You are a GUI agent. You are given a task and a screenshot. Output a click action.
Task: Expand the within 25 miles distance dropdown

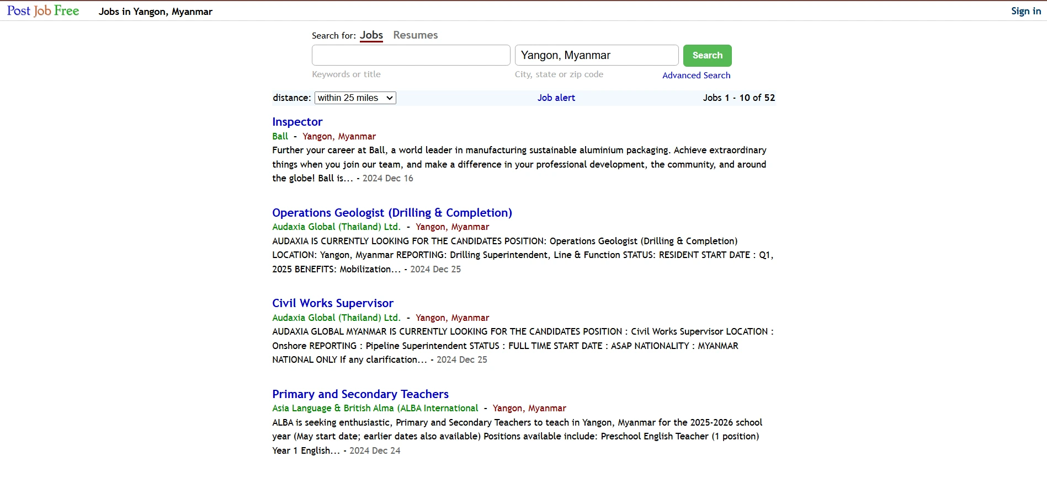[355, 98]
